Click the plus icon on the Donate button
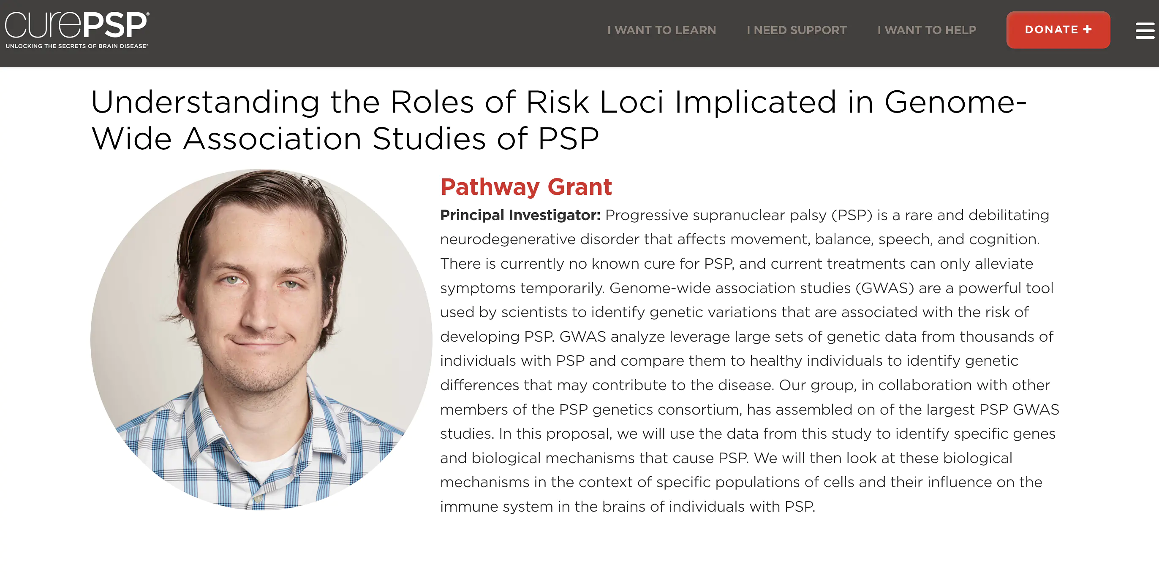Image resolution: width=1159 pixels, height=577 pixels. [1088, 29]
